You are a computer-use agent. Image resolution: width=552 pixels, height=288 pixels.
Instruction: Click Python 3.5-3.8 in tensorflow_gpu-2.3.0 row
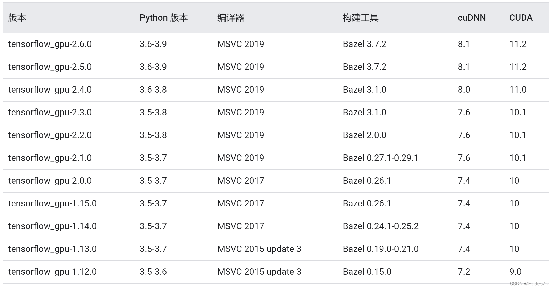point(153,112)
